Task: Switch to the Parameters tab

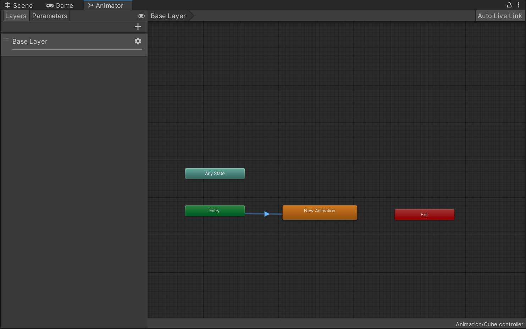Action: (50, 16)
